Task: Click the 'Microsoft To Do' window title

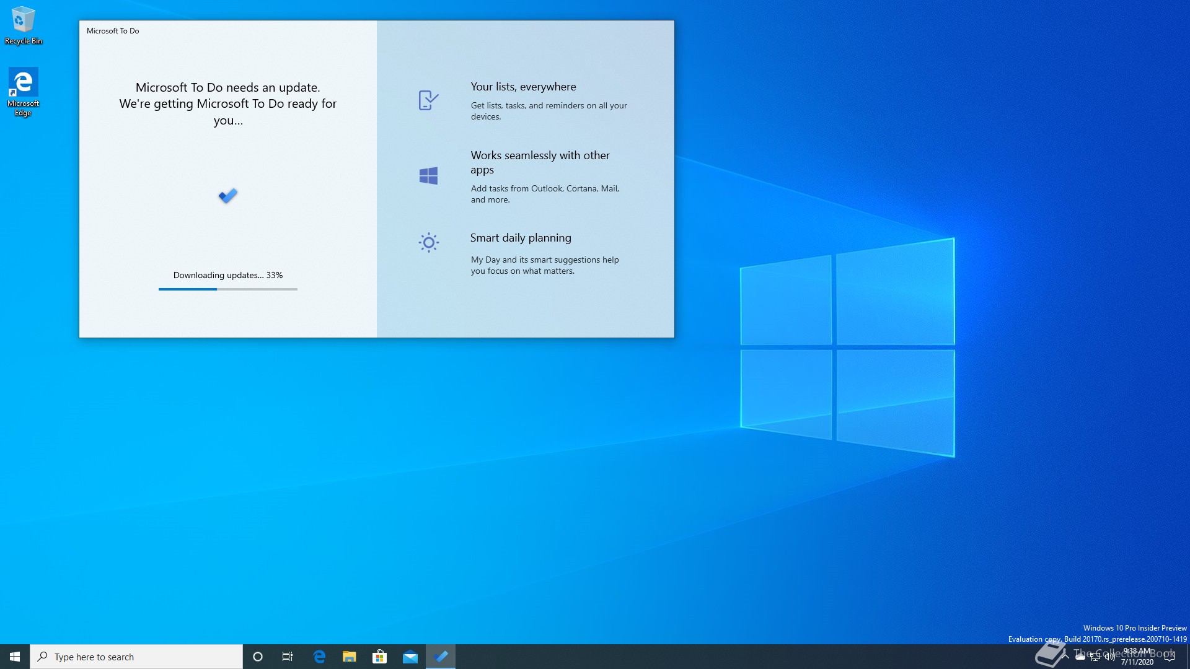Action: tap(113, 30)
